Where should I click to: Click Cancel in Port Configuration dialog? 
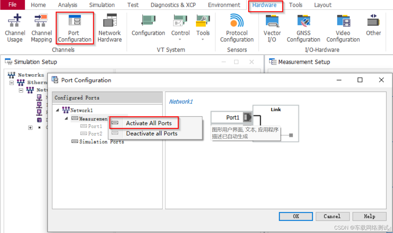point(332,216)
